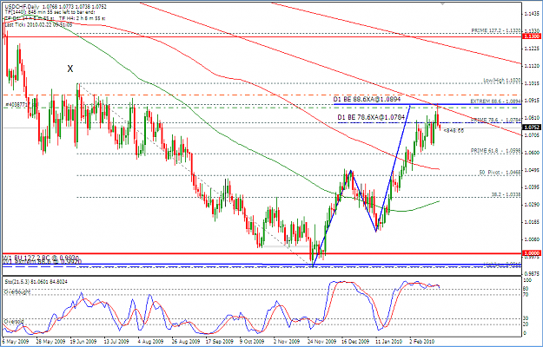The width and height of the screenshot is (543, 347).
Task: Click the 1.0290 price scale value
Action: 532,205
